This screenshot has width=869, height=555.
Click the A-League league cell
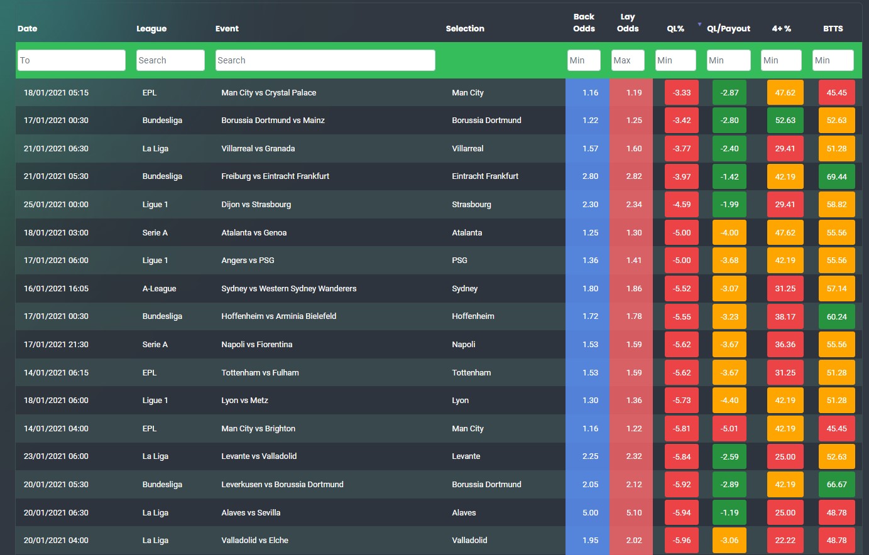[x=159, y=288]
